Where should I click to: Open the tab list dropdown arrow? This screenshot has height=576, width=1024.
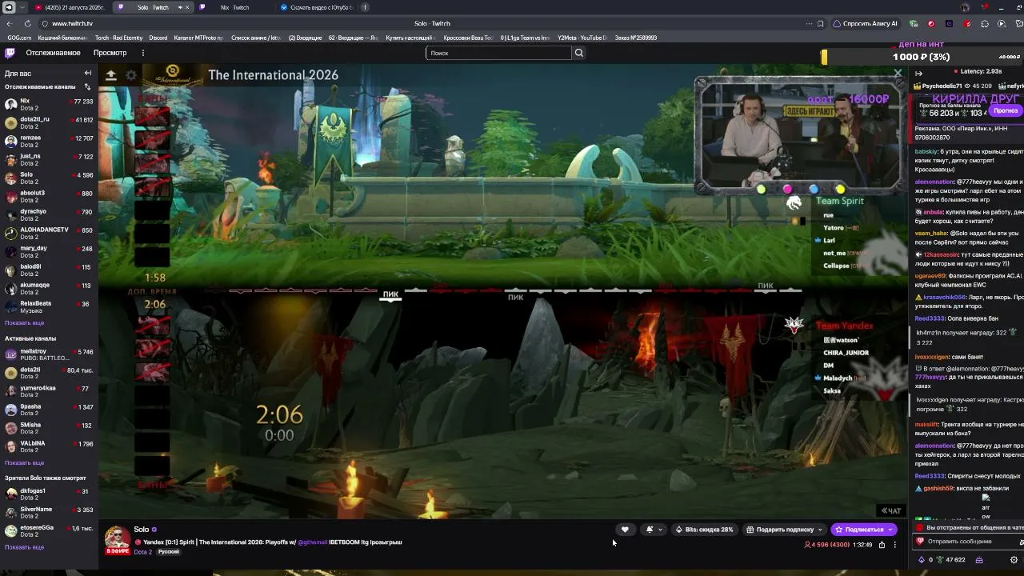(22, 7)
